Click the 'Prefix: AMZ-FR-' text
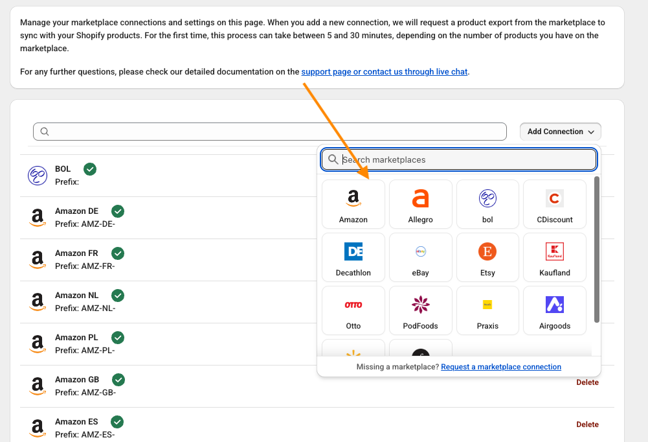Screen dimensions: 648x442 pyautogui.click(x=85, y=266)
